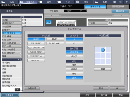Screen dimensions: 130x97
Task: Click the page preview thumbnail
Action: (66, 23)
